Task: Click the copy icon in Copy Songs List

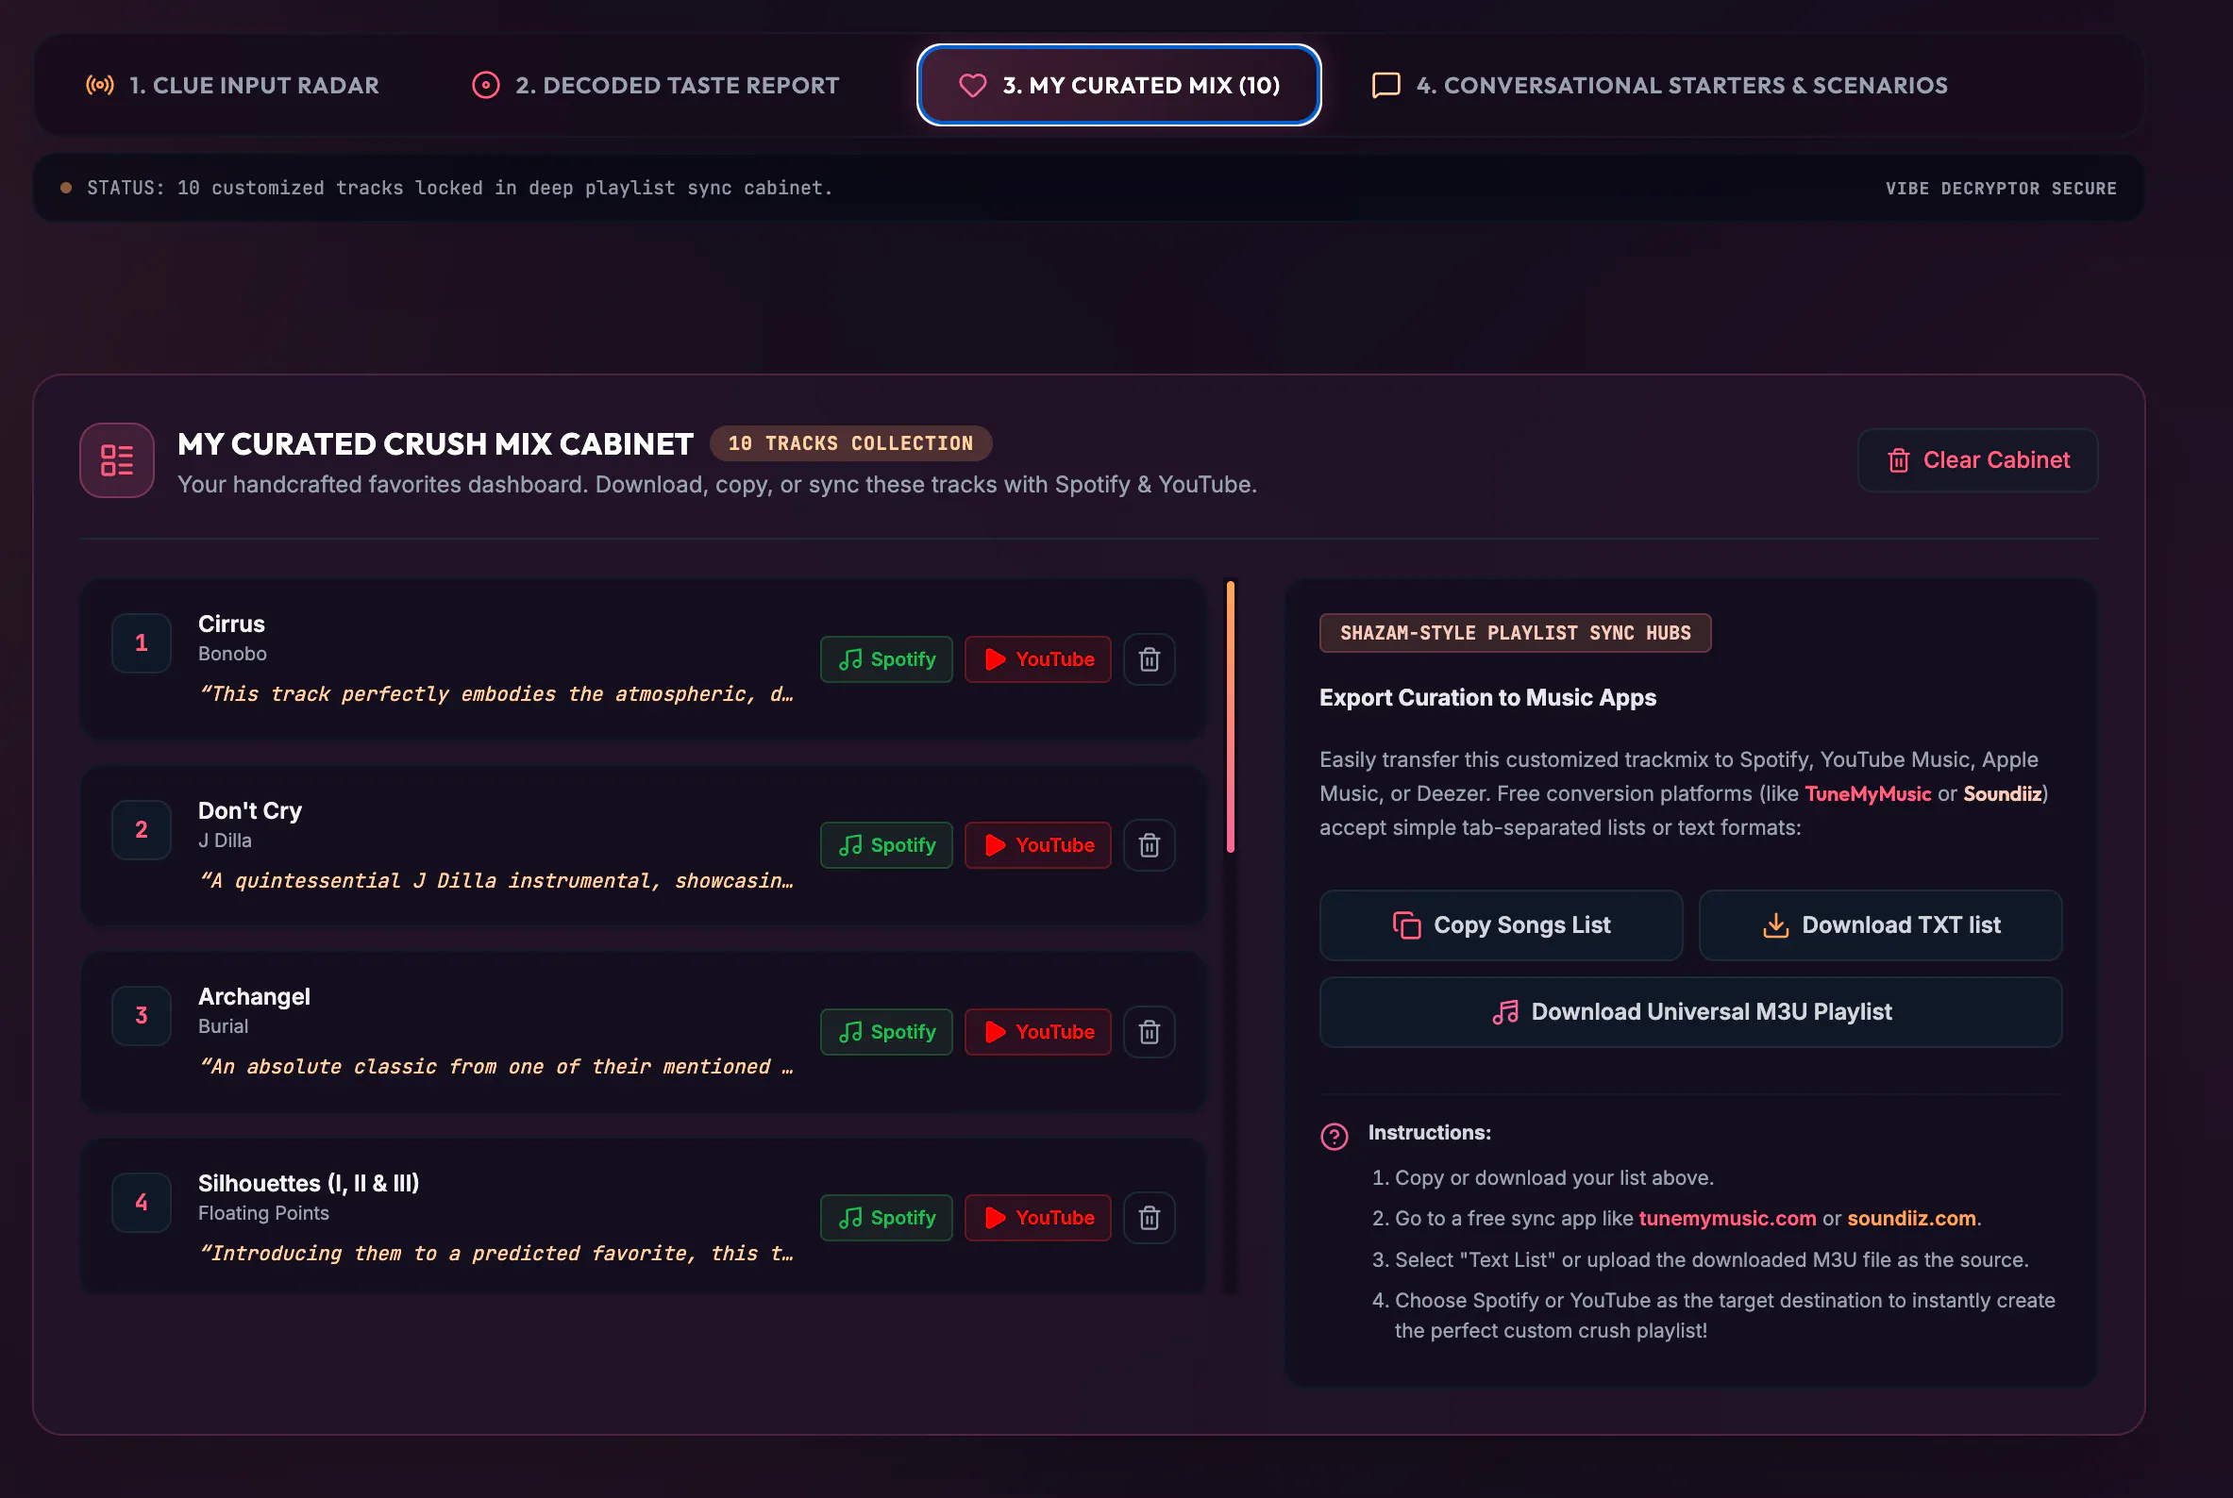Action: 1406,925
